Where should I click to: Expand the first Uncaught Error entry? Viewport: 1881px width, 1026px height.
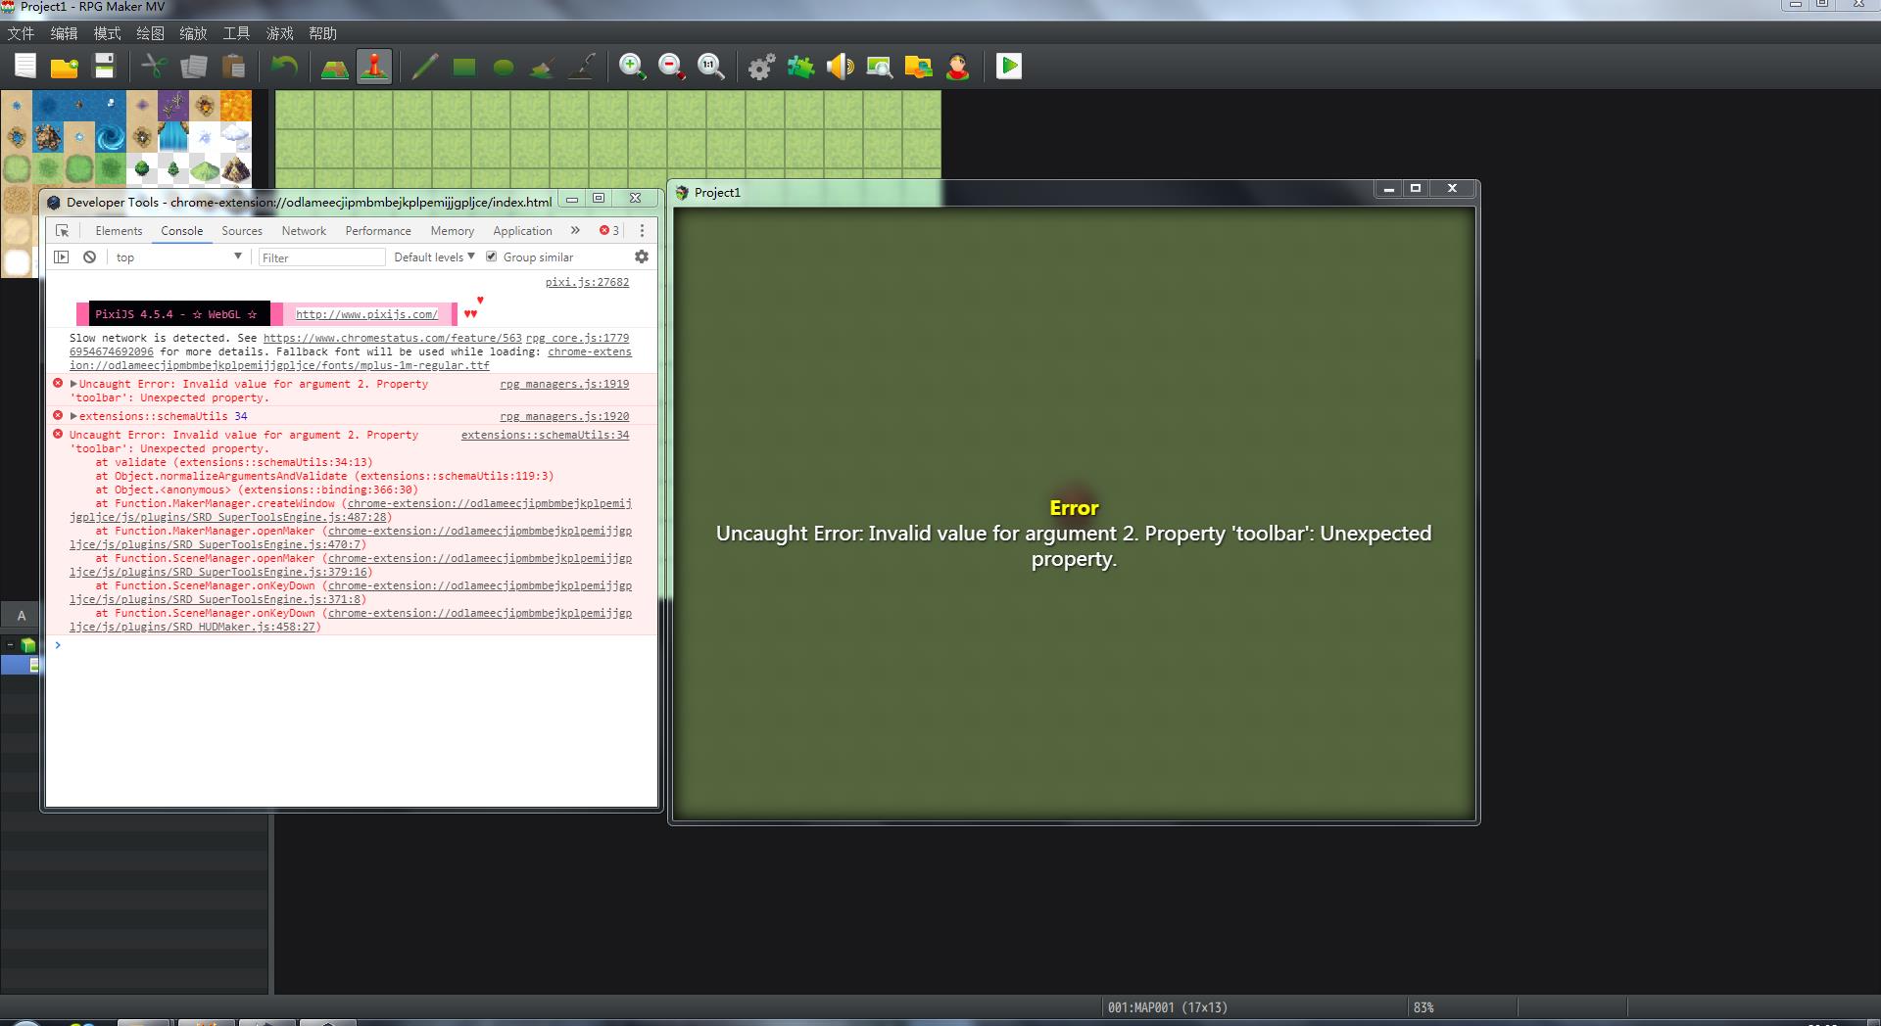[x=73, y=384]
